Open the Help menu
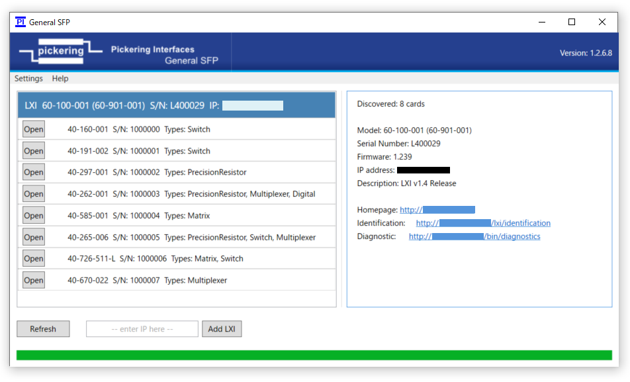This screenshot has width=630, height=382. (x=60, y=78)
